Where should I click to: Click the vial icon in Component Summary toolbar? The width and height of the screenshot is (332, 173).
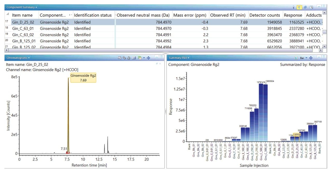point(294,7)
